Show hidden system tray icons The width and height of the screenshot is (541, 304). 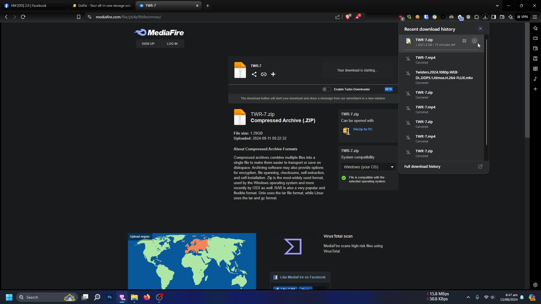(x=468, y=297)
